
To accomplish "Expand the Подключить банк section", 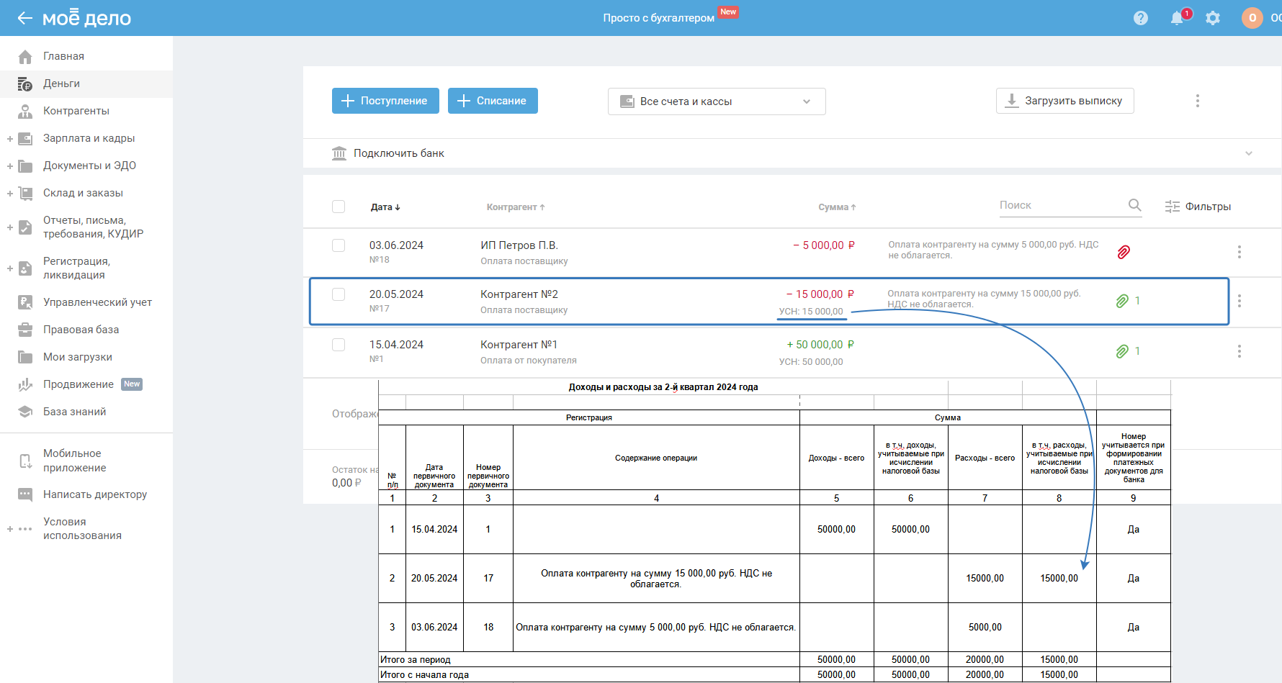I will pos(1248,153).
